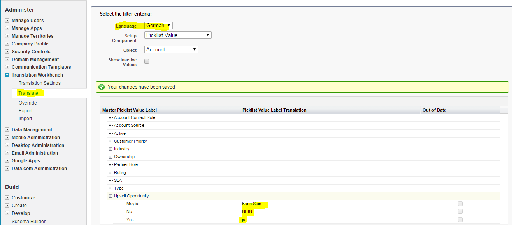Click Picklist Value Label Translation header

tap(330, 110)
